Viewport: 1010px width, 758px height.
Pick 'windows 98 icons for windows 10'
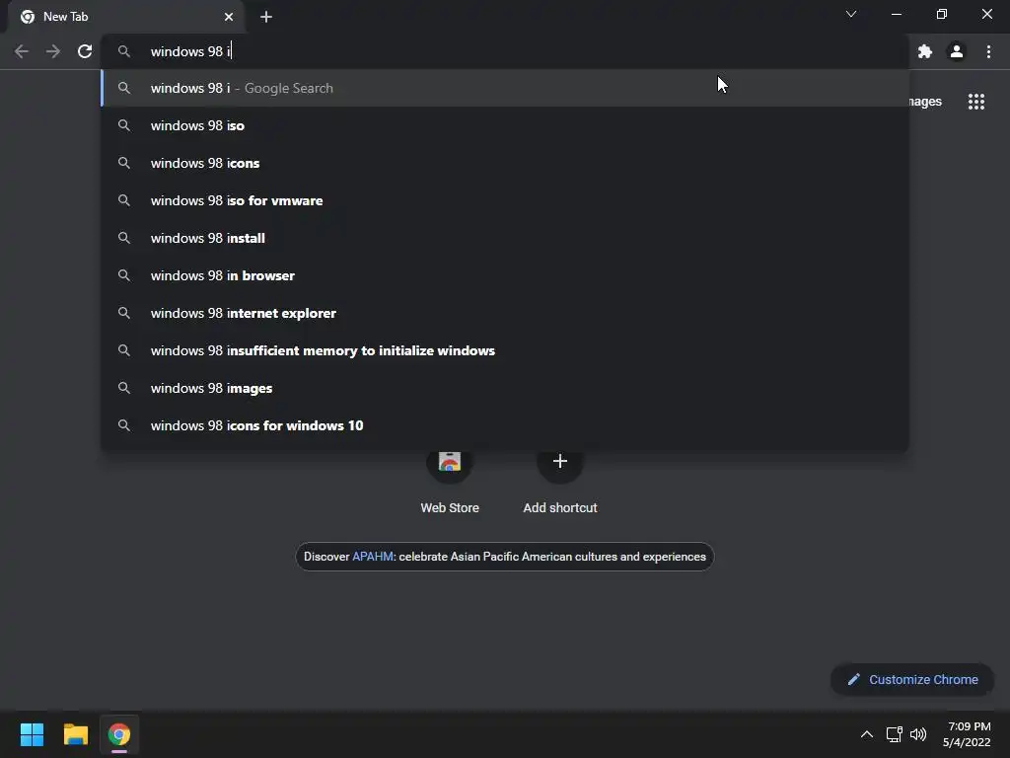tap(505, 425)
